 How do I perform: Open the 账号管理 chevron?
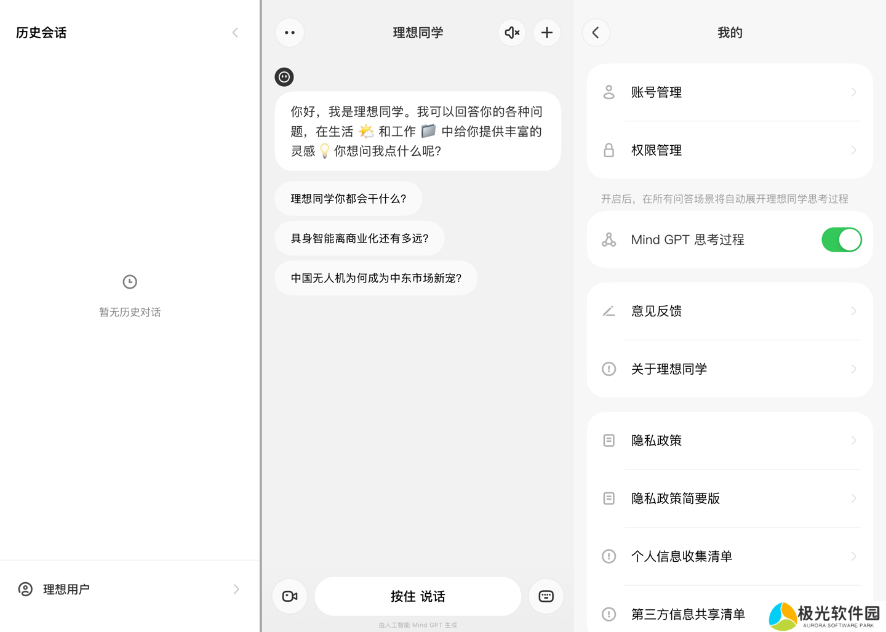(853, 92)
